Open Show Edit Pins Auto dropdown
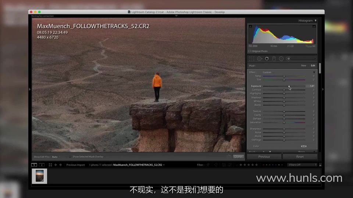 56,157
